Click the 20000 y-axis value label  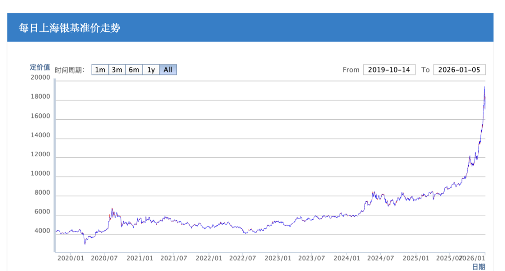point(40,78)
